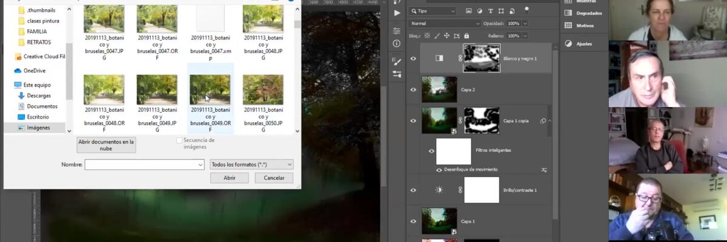Click Brillo/contraste 1 sun adjustment icon
Image resolution: width=727 pixels, height=242 pixels.
click(x=439, y=189)
